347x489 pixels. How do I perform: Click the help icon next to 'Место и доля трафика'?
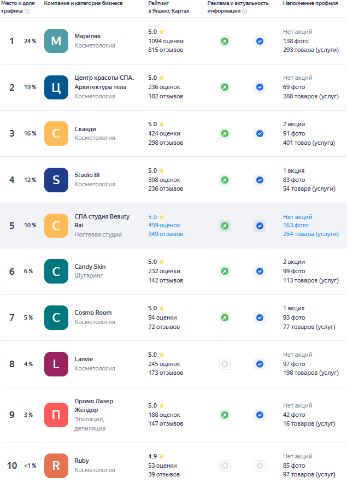click(27, 11)
